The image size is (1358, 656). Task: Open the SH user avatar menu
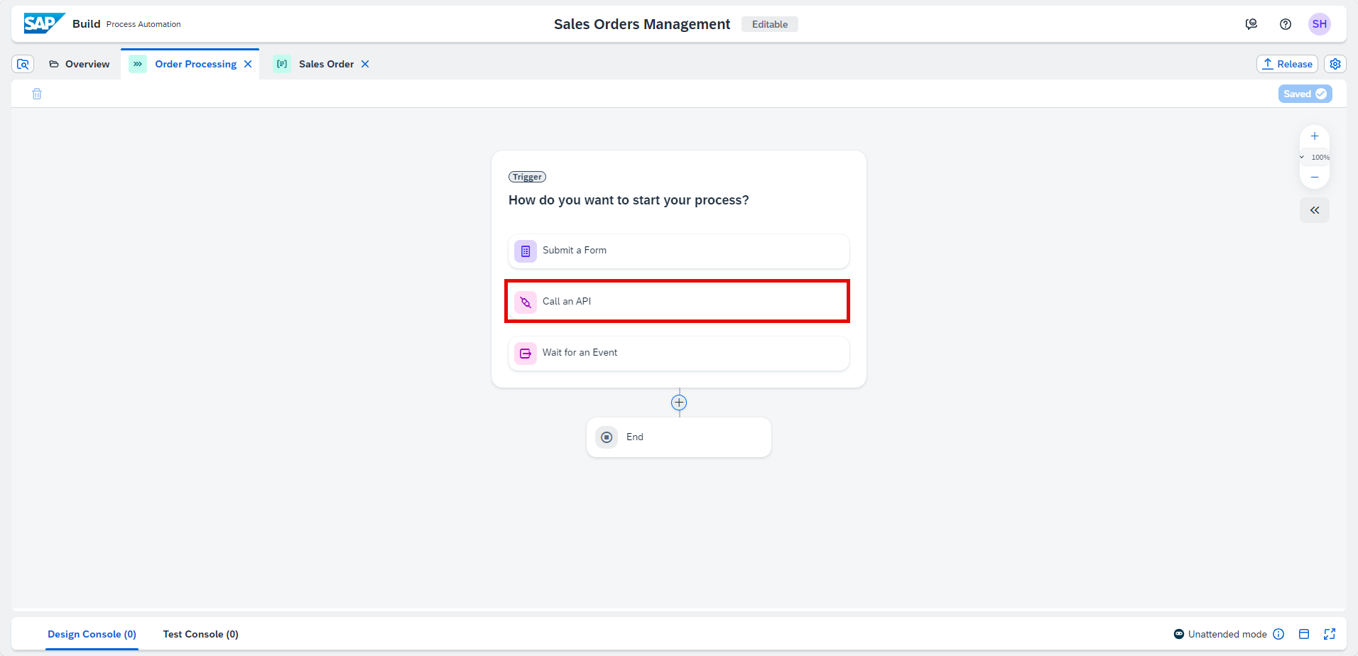(x=1320, y=24)
